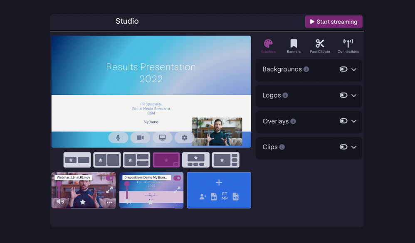Image resolution: width=415 pixels, height=243 pixels.
Task: Switch to the Graphics tab
Action: click(268, 46)
